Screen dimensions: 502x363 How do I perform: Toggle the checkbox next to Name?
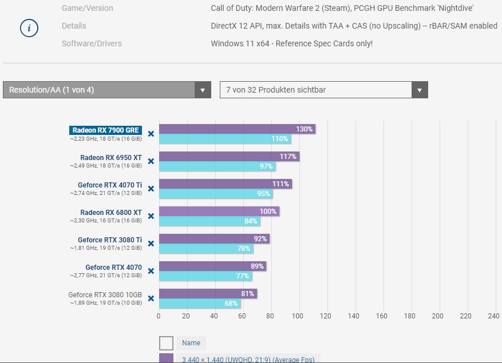click(x=166, y=343)
